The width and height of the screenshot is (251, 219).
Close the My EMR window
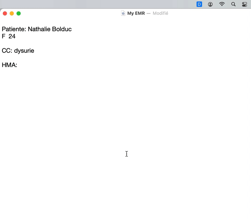pyautogui.click(x=5, y=13)
